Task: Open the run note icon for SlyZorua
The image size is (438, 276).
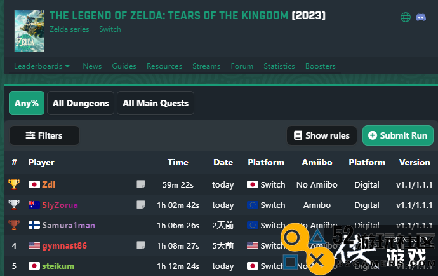Action: click(141, 205)
